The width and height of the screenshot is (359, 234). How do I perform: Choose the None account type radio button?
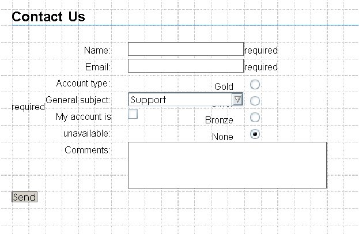pos(255,134)
